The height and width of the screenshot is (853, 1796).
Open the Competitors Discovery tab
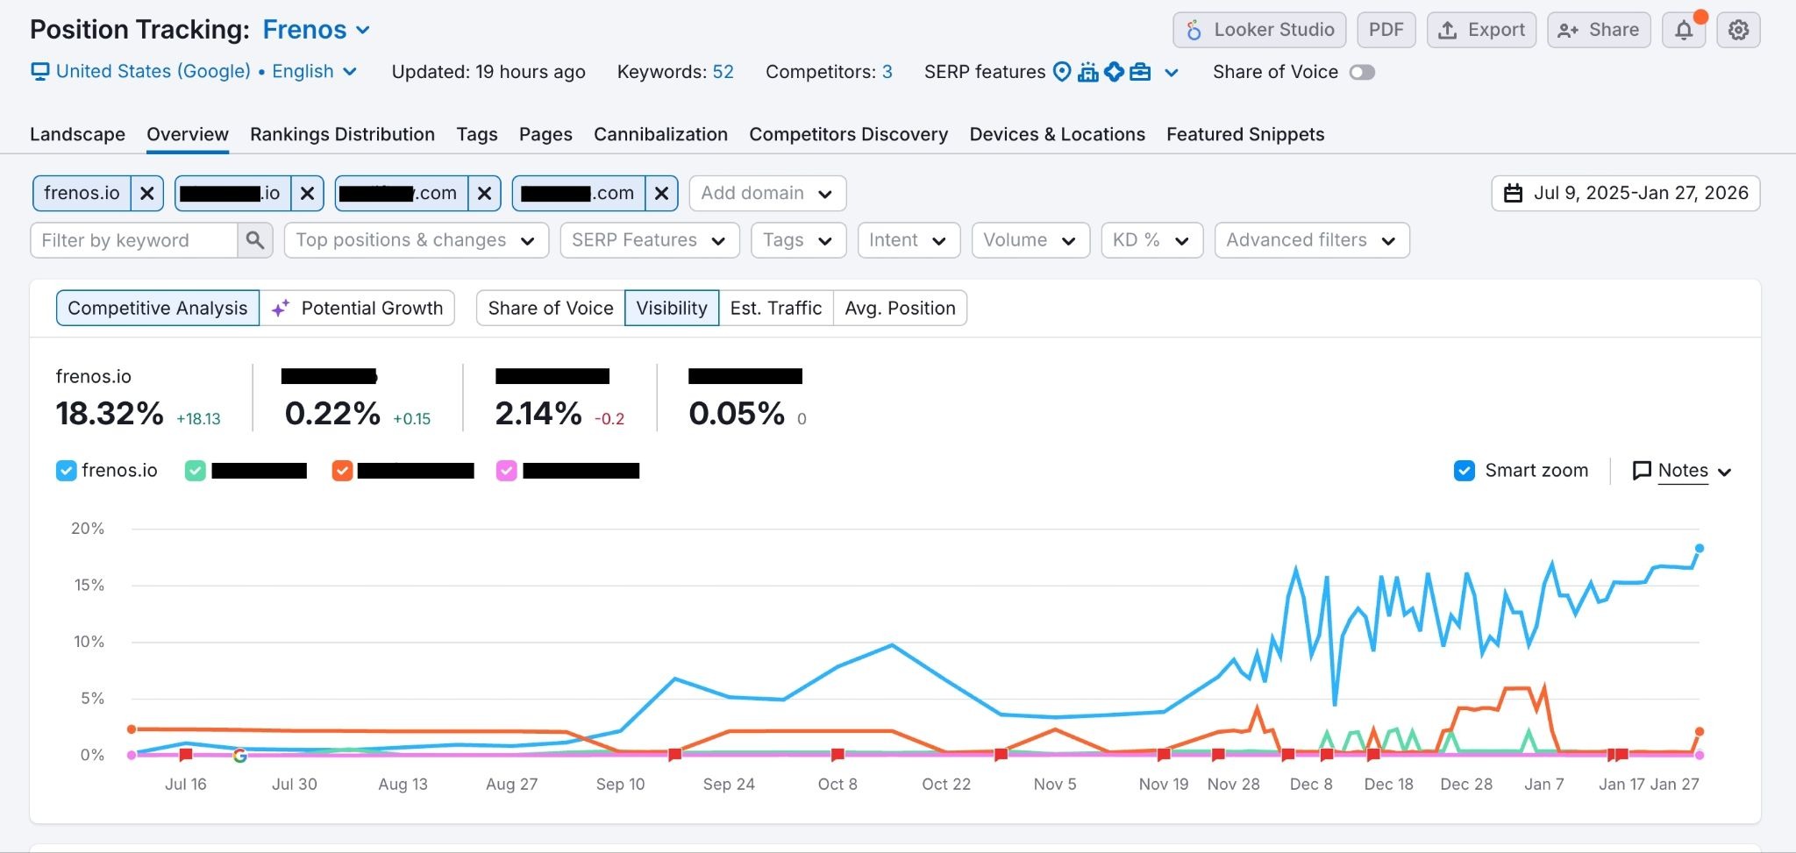point(848,134)
